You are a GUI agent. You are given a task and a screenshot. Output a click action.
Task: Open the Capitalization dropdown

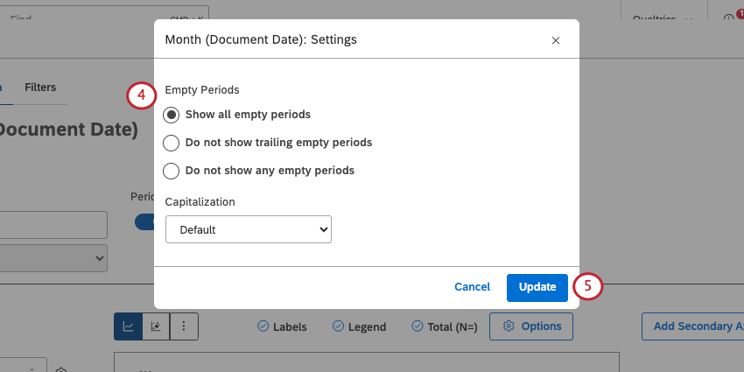point(248,230)
